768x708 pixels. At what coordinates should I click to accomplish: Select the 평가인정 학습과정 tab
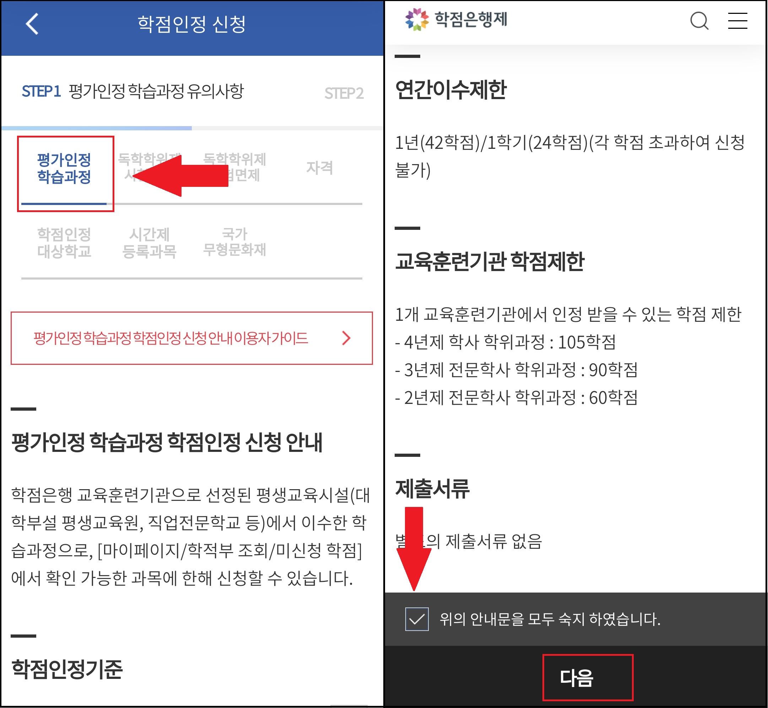pos(64,169)
